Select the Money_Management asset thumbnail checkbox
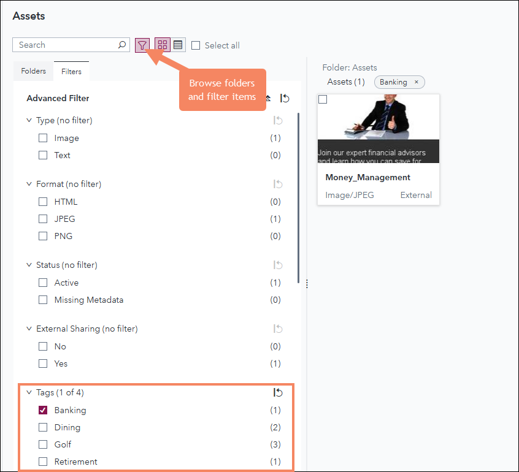This screenshot has width=519, height=472. pos(323,100)
